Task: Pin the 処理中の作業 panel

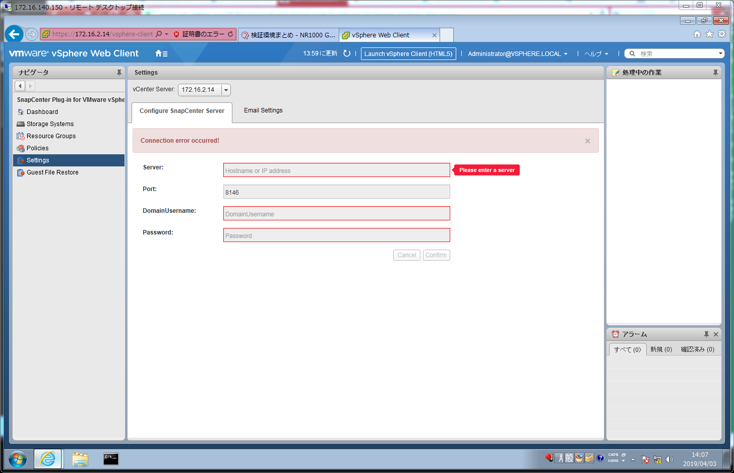Action: point(715,73)
